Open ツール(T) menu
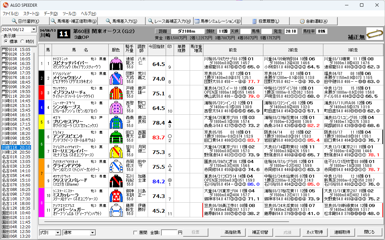This screenshot has height=240, width=385. pos(69,14)
